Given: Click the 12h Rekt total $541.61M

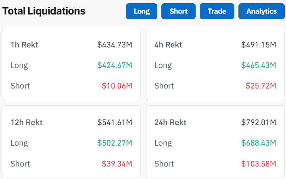Looking at the screenshot, I should [115, 122].
